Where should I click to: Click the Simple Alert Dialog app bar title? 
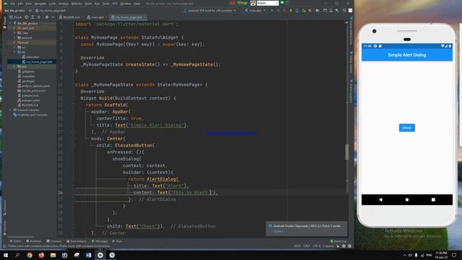pos(407,55)
